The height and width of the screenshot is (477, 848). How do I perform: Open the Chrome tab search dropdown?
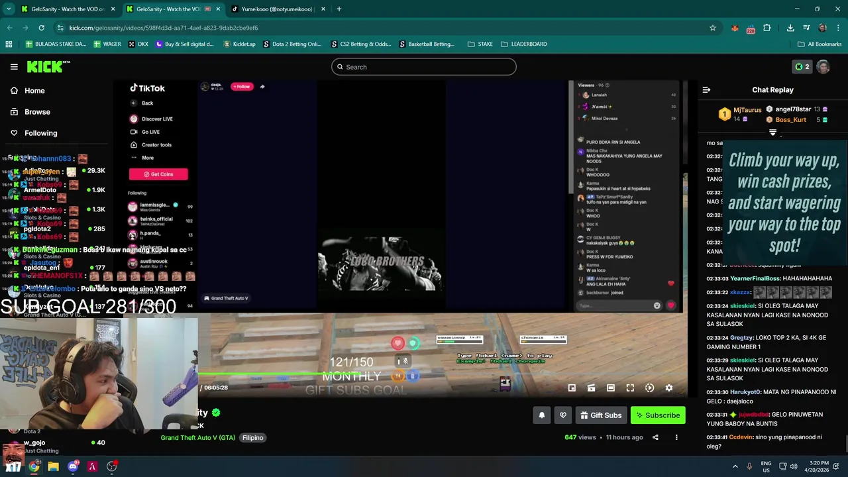[9, 9]
